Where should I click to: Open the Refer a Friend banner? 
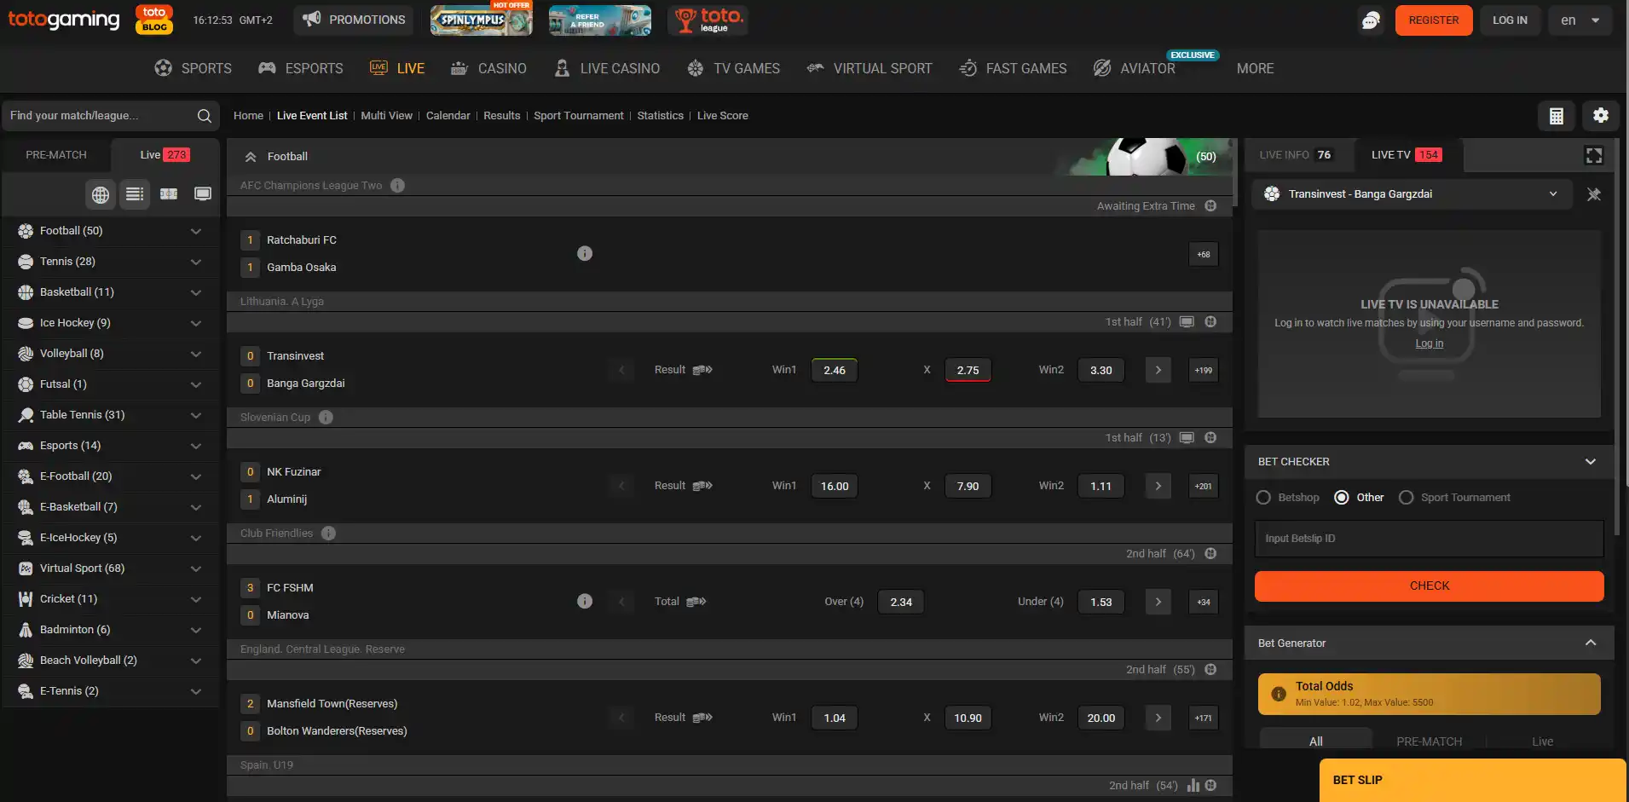pos(600,20)
